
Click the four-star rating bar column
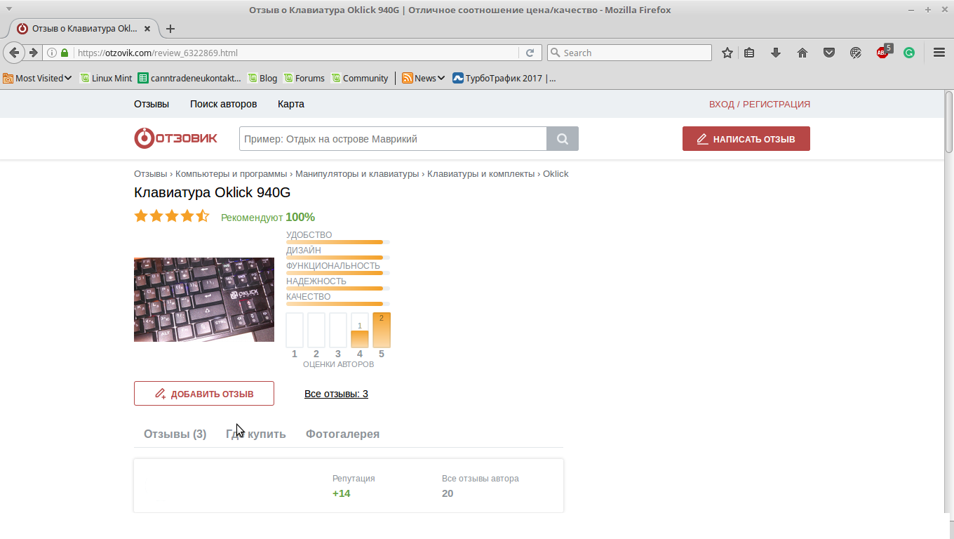tap(360, 331)
